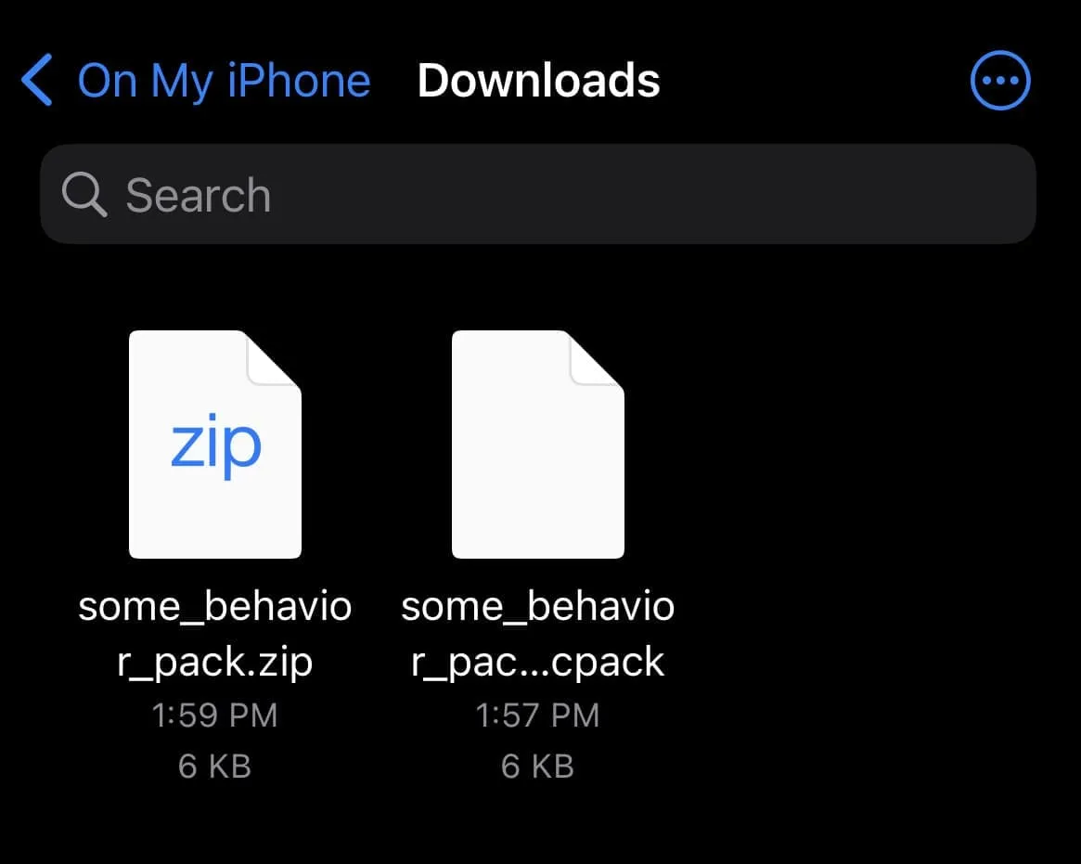Select the some_behavior_pac...cpack file name
Screen dimensions: 1081x864
pos(538,634)
